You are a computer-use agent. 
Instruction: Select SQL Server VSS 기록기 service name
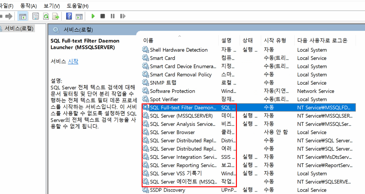[x=176, y=173]
